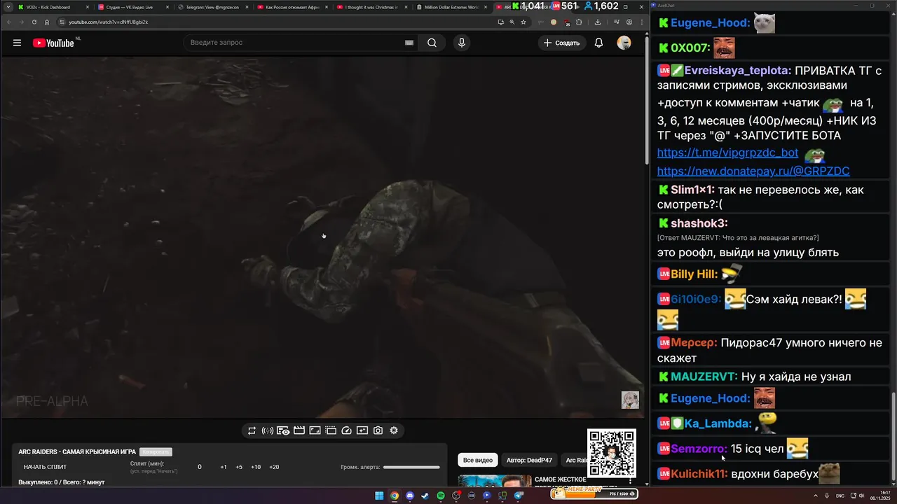Click the speedometer icon in video toolbar

(x=346, y=430)
